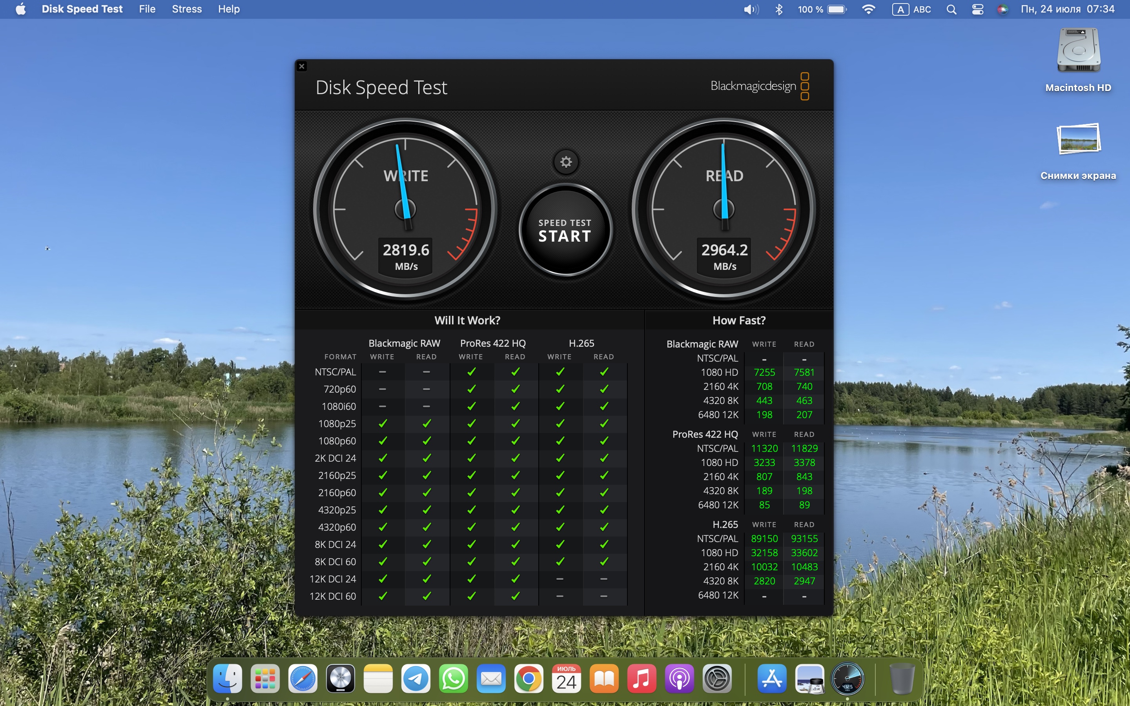
Task: Open Launchpad from the Dock
Action: [265, 679]
